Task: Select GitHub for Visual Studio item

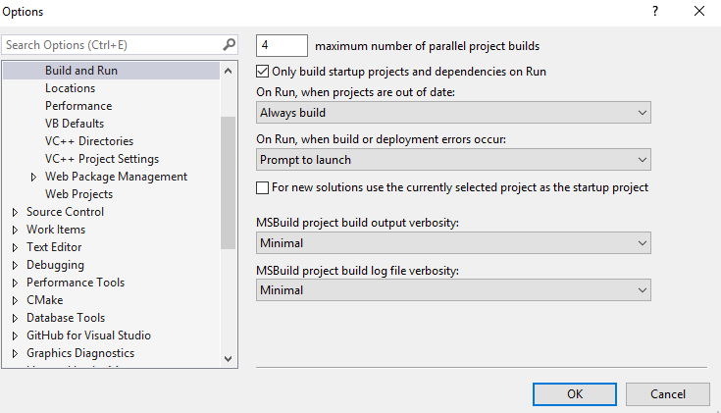Action: pos(88,336)
